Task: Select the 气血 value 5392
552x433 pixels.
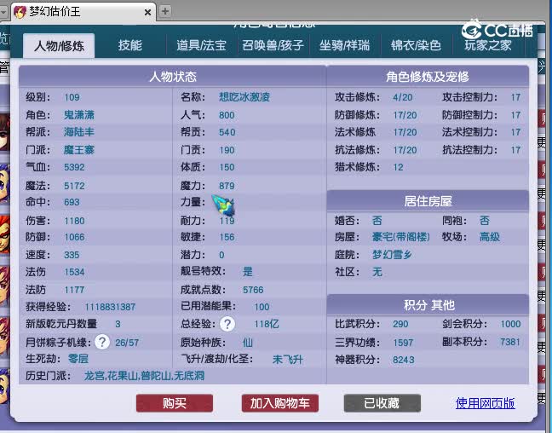Action: click(74, 167)
